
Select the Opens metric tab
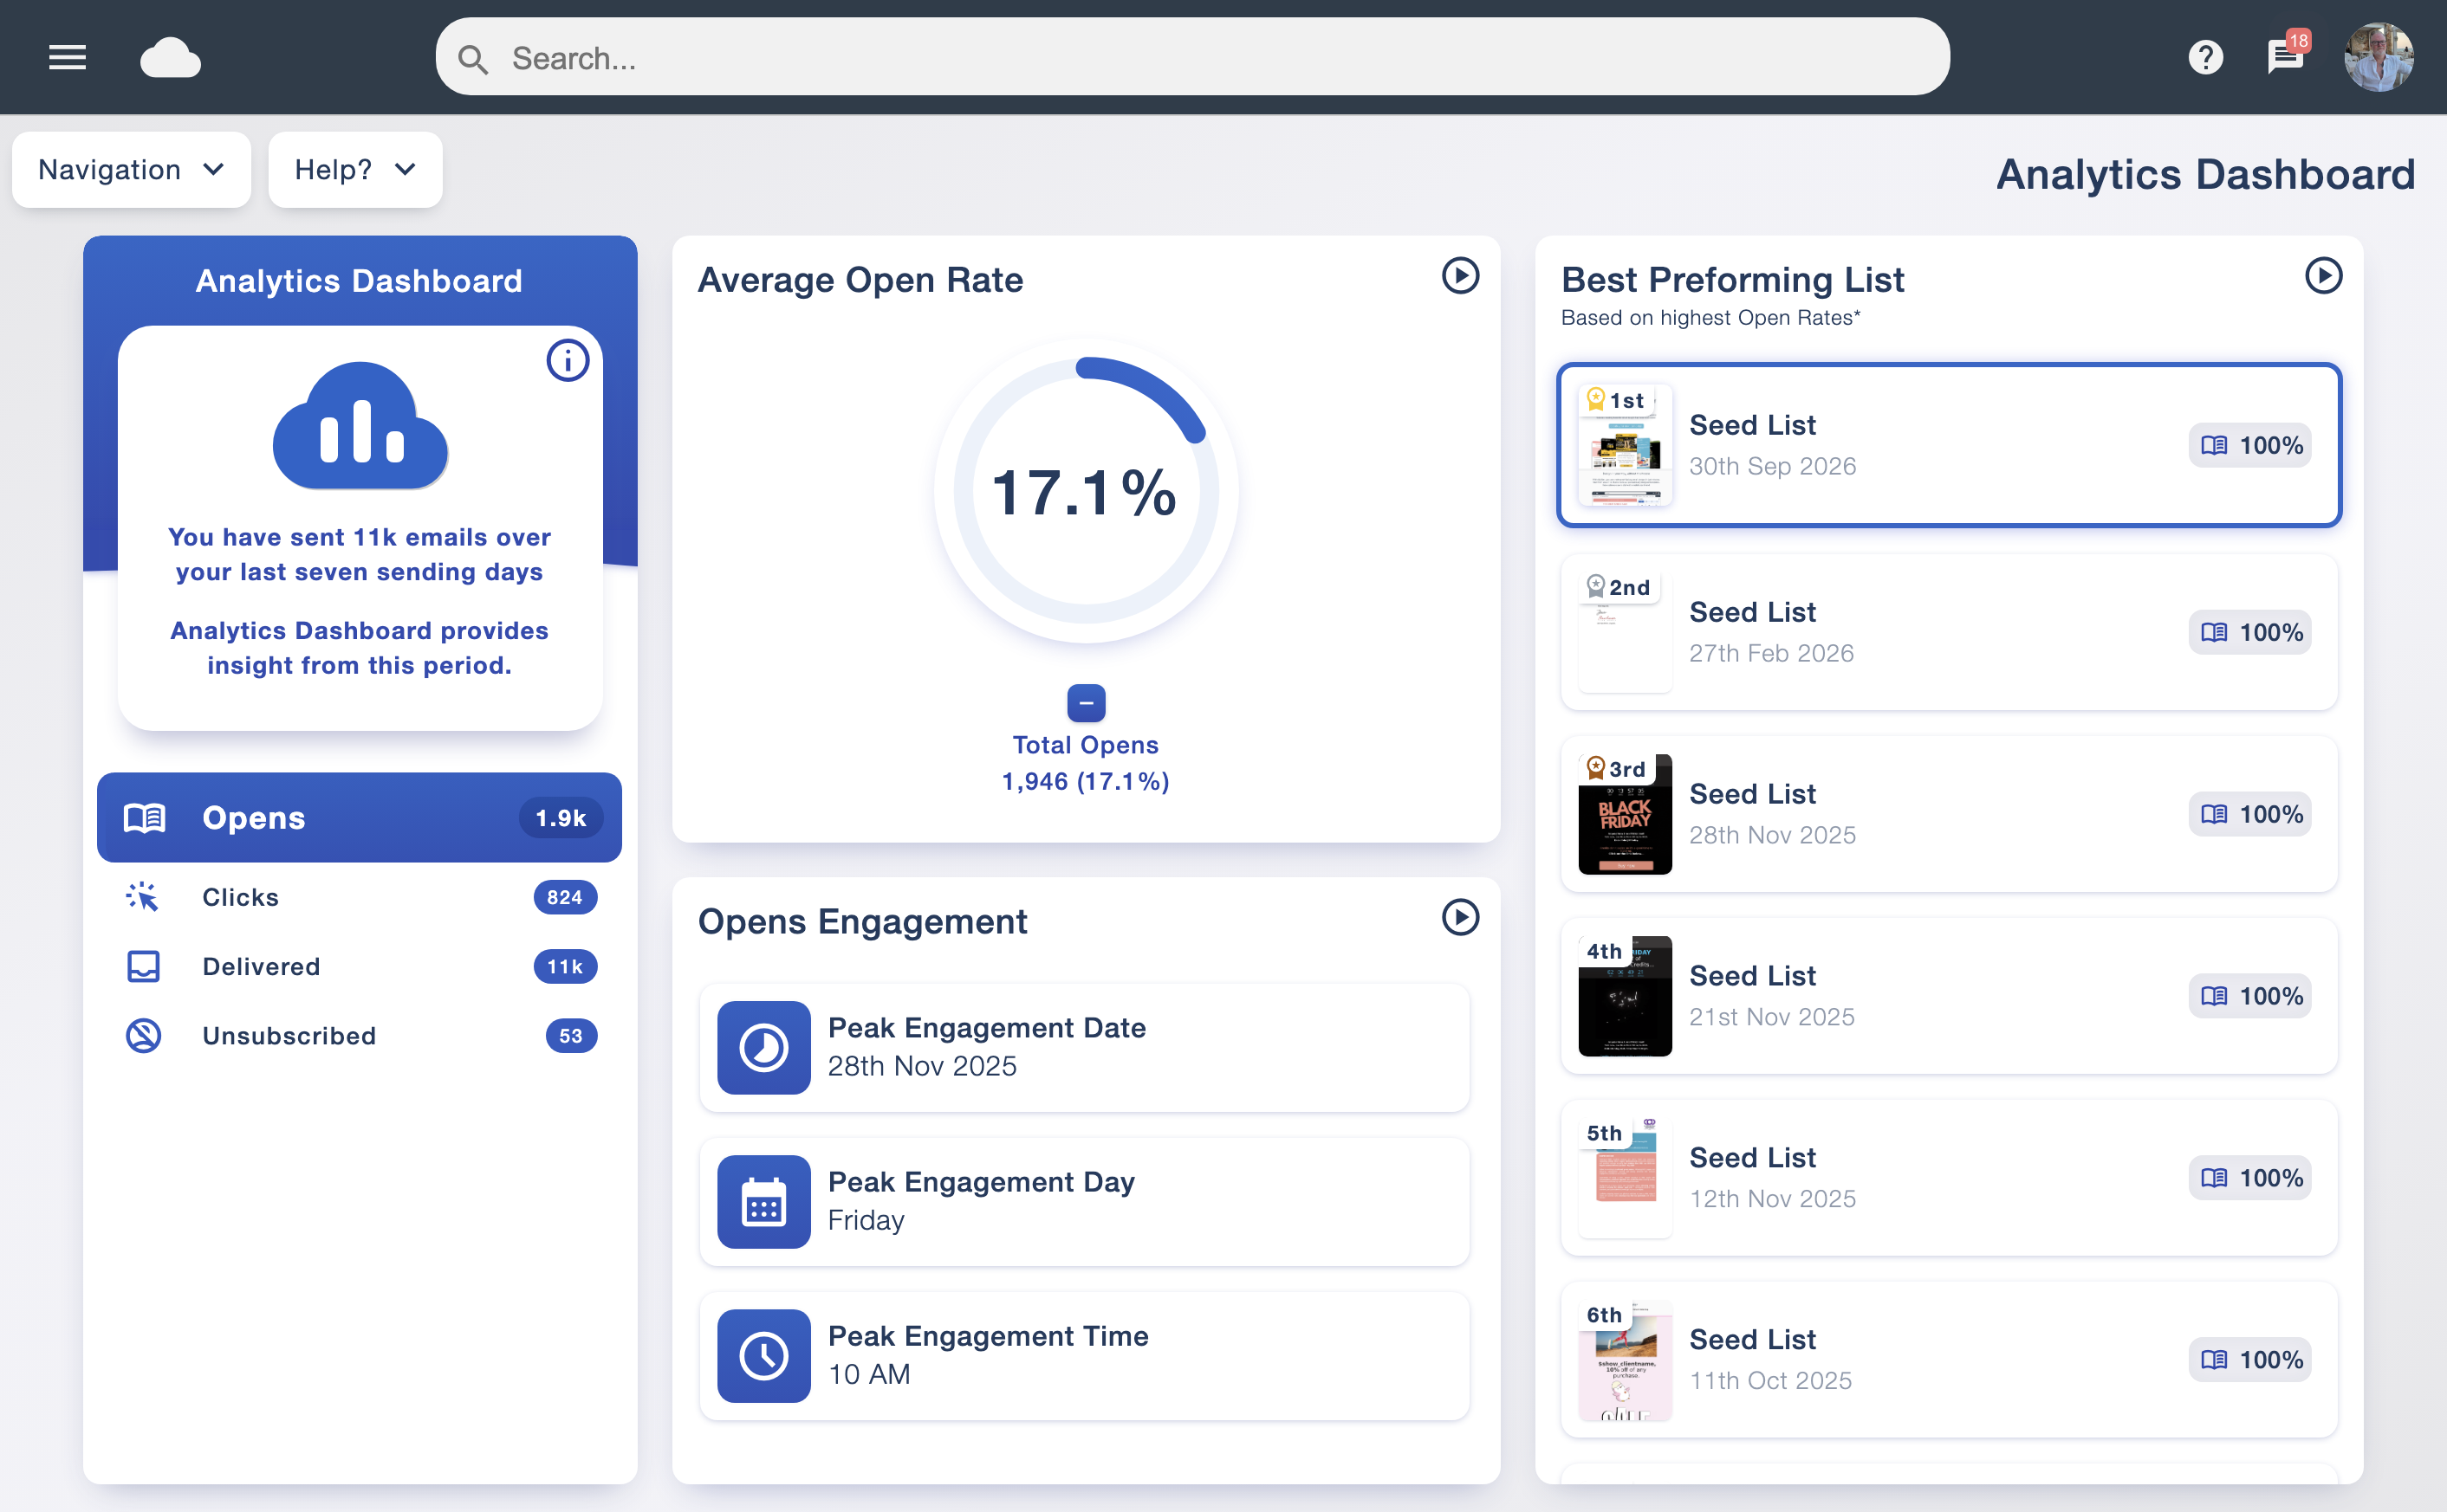(359, 817)
